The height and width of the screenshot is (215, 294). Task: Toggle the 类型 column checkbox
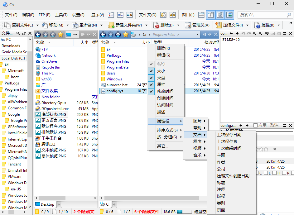click(151, 78)
